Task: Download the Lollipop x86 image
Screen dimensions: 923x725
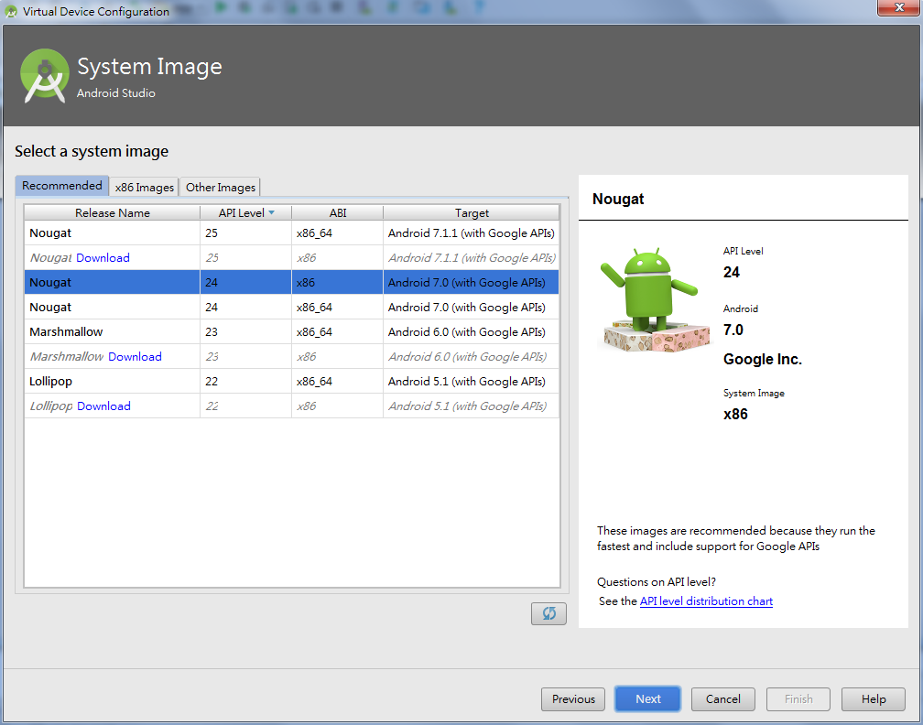Action: pyautogui.click(x=103, y=406)
